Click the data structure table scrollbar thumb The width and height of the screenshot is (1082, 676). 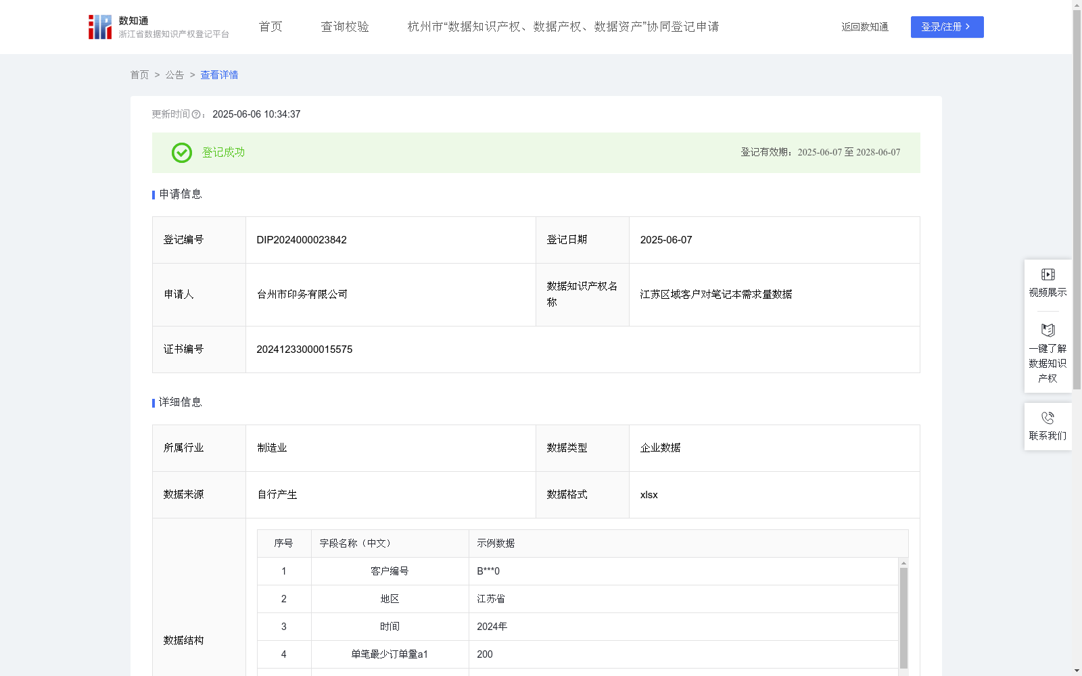[x=903, y=618]
